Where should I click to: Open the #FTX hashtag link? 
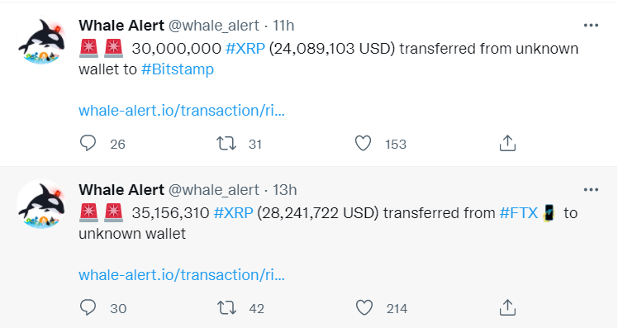[519, 213]
